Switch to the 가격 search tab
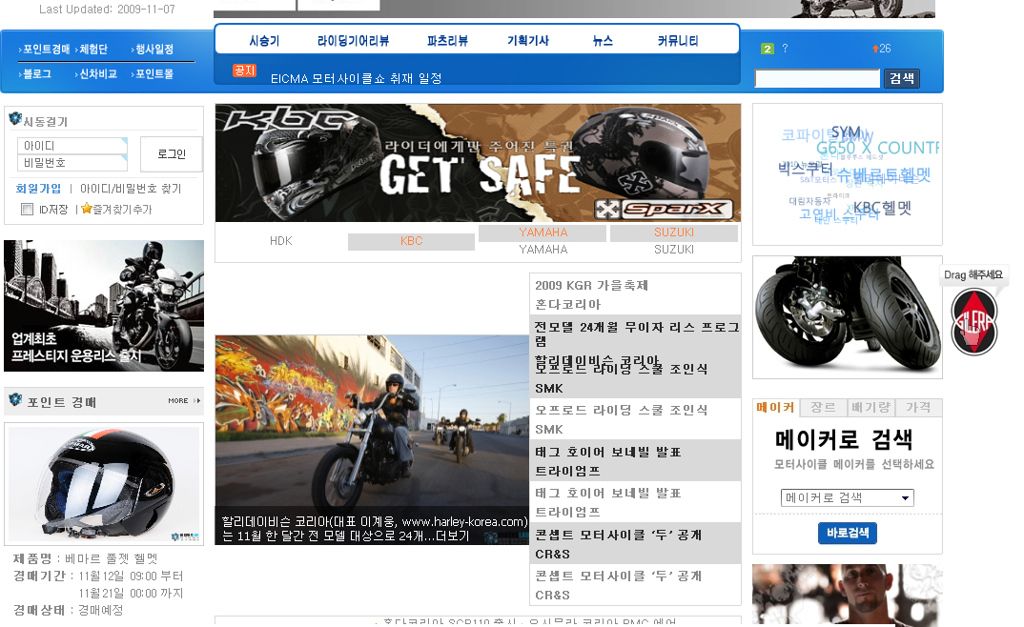 (x=918, y=407)
